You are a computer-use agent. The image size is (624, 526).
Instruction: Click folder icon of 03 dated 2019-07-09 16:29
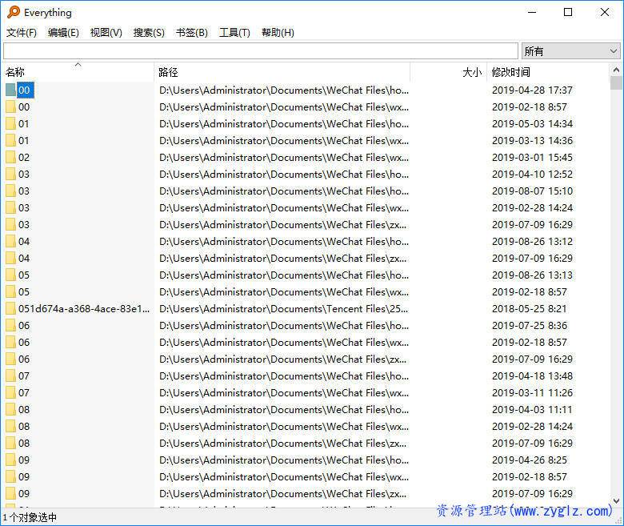click(x=10, y=225)
